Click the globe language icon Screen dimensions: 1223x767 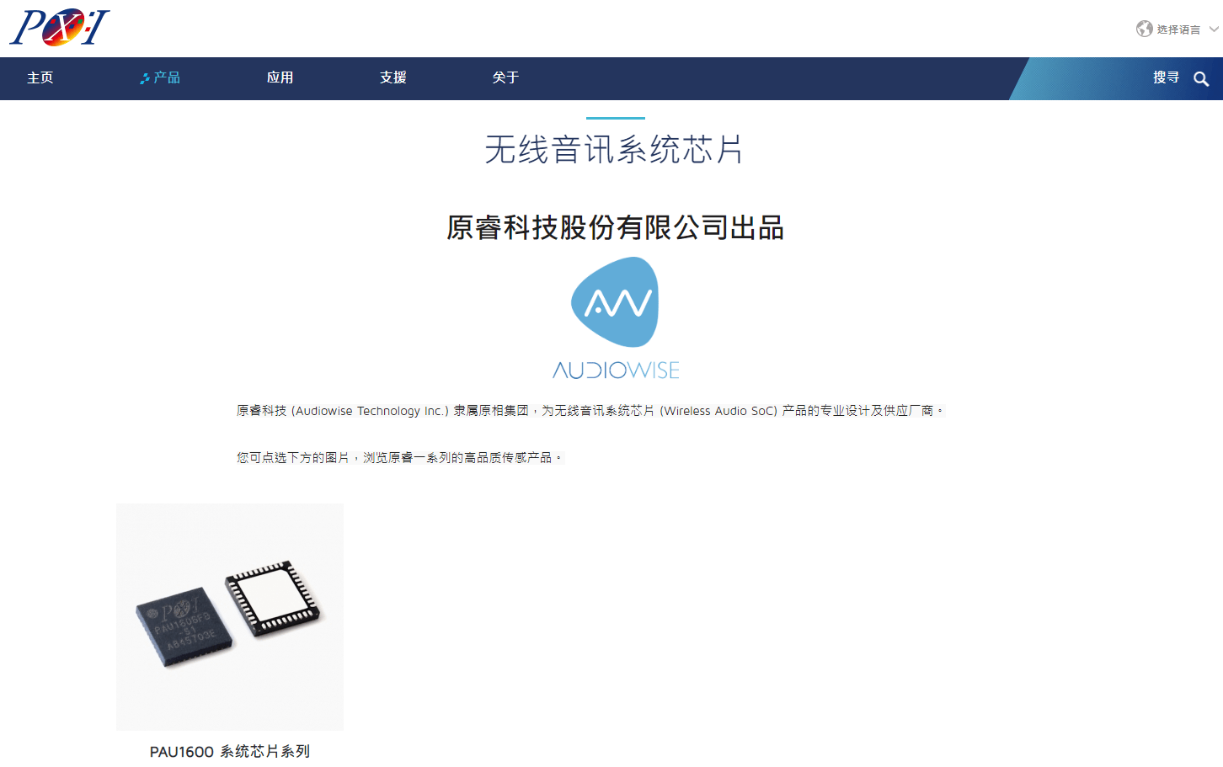1144,28
